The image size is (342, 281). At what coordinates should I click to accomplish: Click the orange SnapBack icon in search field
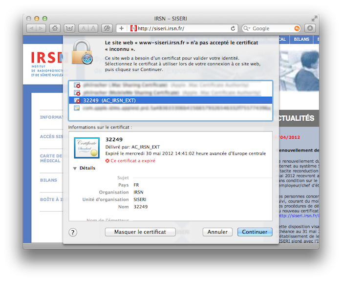pos(297,28)
